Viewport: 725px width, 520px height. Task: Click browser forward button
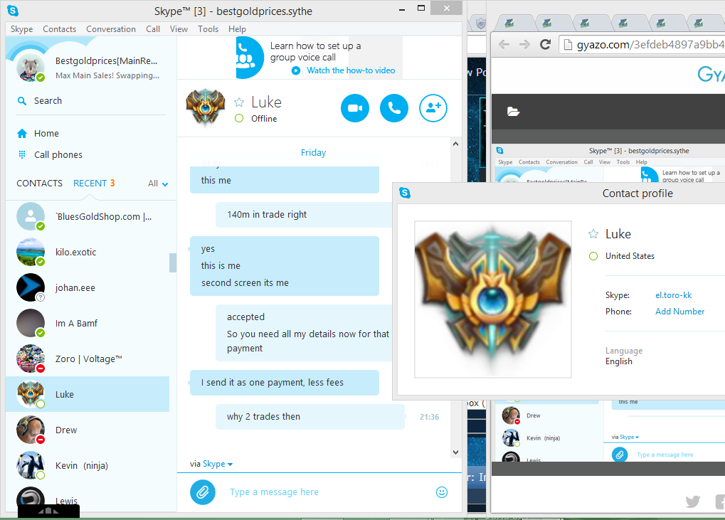(x=524, y=44)
